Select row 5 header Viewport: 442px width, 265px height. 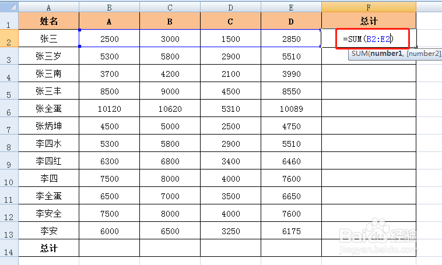pos(9,91)
